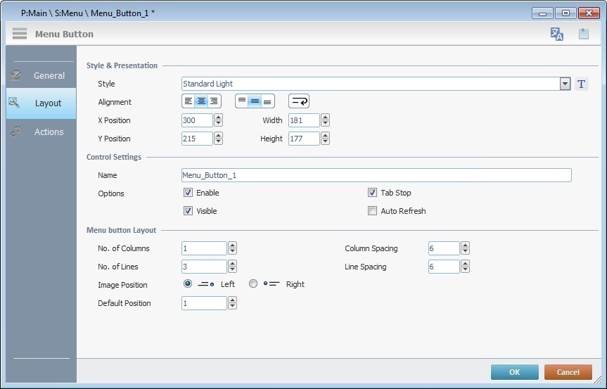The width and height of the screenshot is (607, 389).
Task: Click the No. of Columns value field
Action: point(204,248)
